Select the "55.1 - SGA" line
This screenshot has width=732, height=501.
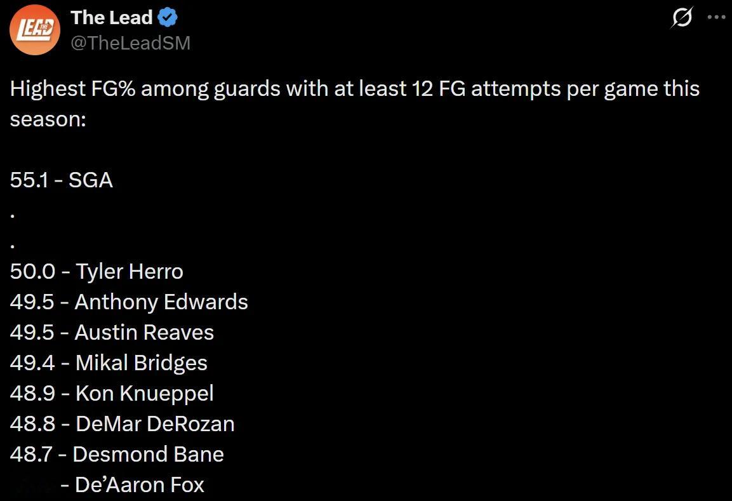pyautogui.click(x=62, y=180)
